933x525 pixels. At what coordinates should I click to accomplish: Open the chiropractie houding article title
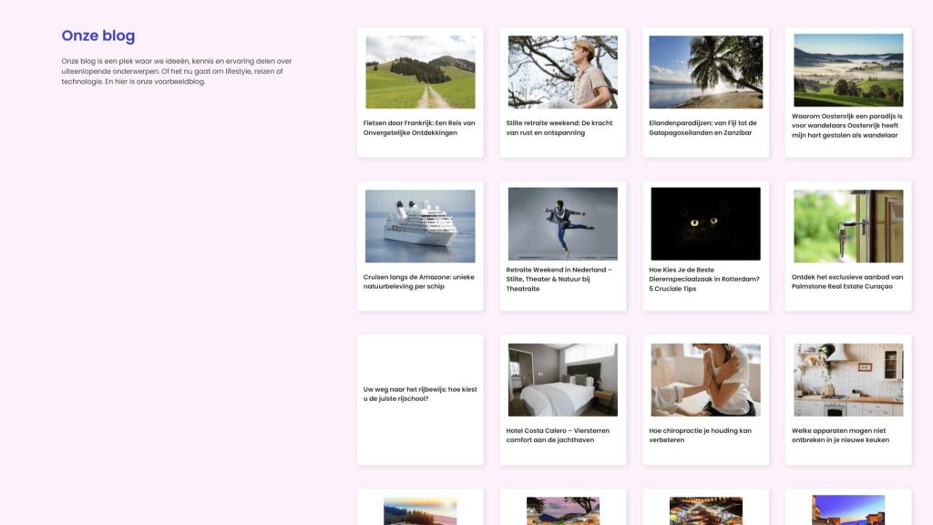point(701,435)
